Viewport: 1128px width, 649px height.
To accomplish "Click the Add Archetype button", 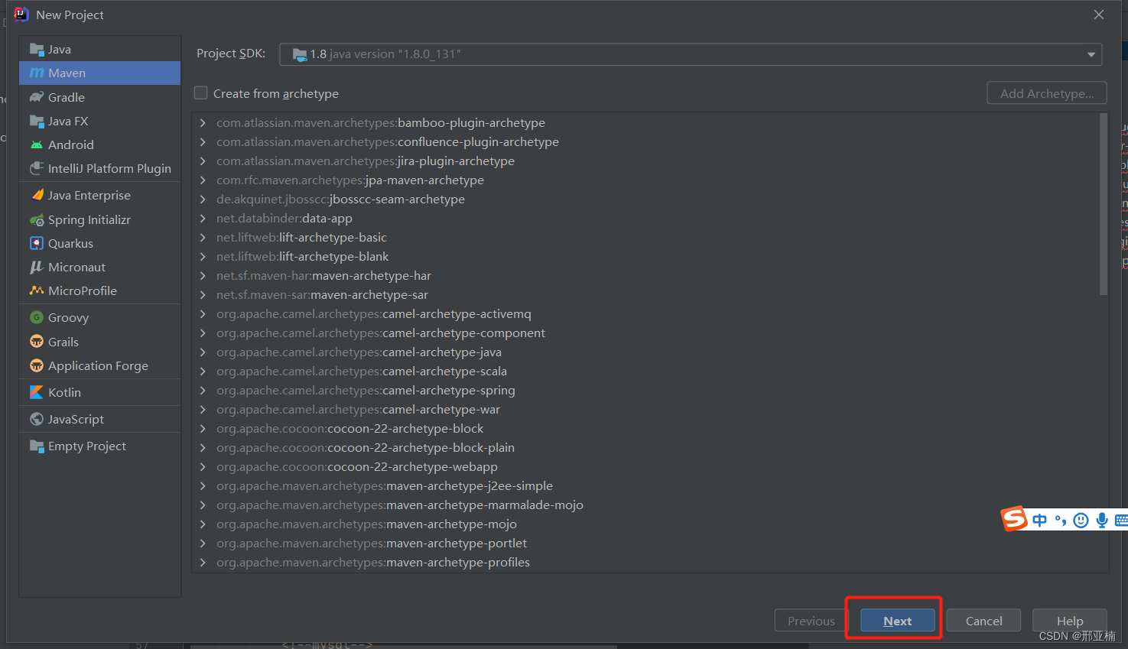I will pos(1046,93).
